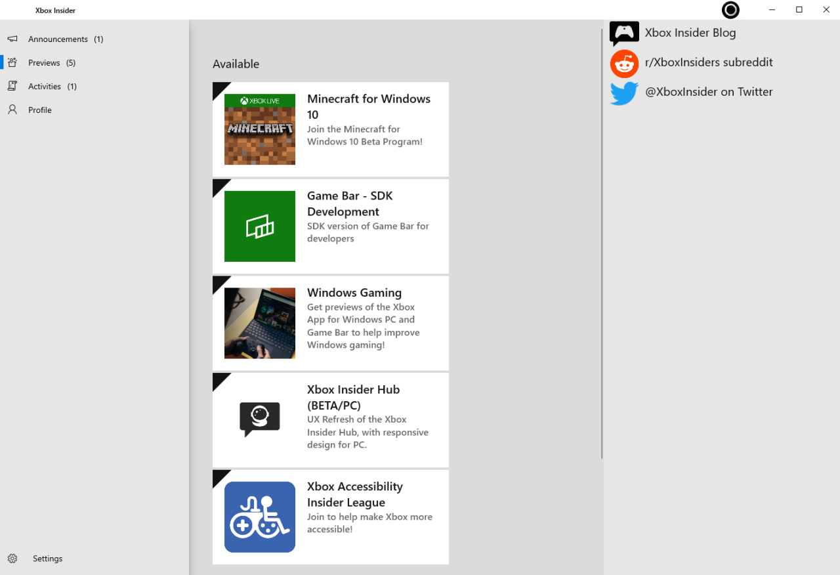Visit @XboxInsider on Twitter link
840x575 pixels.
[x=709, y=92]
